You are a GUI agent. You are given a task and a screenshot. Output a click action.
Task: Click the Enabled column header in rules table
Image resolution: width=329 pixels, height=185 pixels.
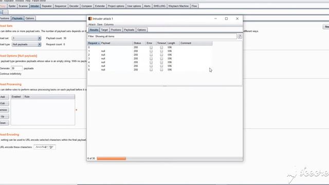click(17, 97)
